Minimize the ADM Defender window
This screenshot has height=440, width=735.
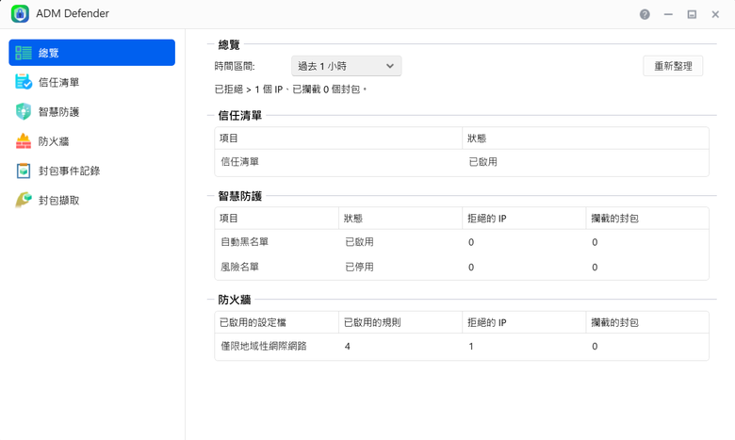(x=668, y=14)
